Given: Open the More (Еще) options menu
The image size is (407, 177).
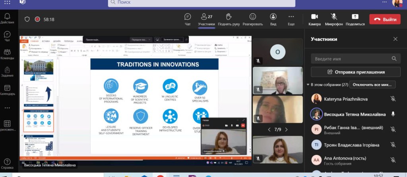Looking at the screenshot, I should click(x=291, y=19).
